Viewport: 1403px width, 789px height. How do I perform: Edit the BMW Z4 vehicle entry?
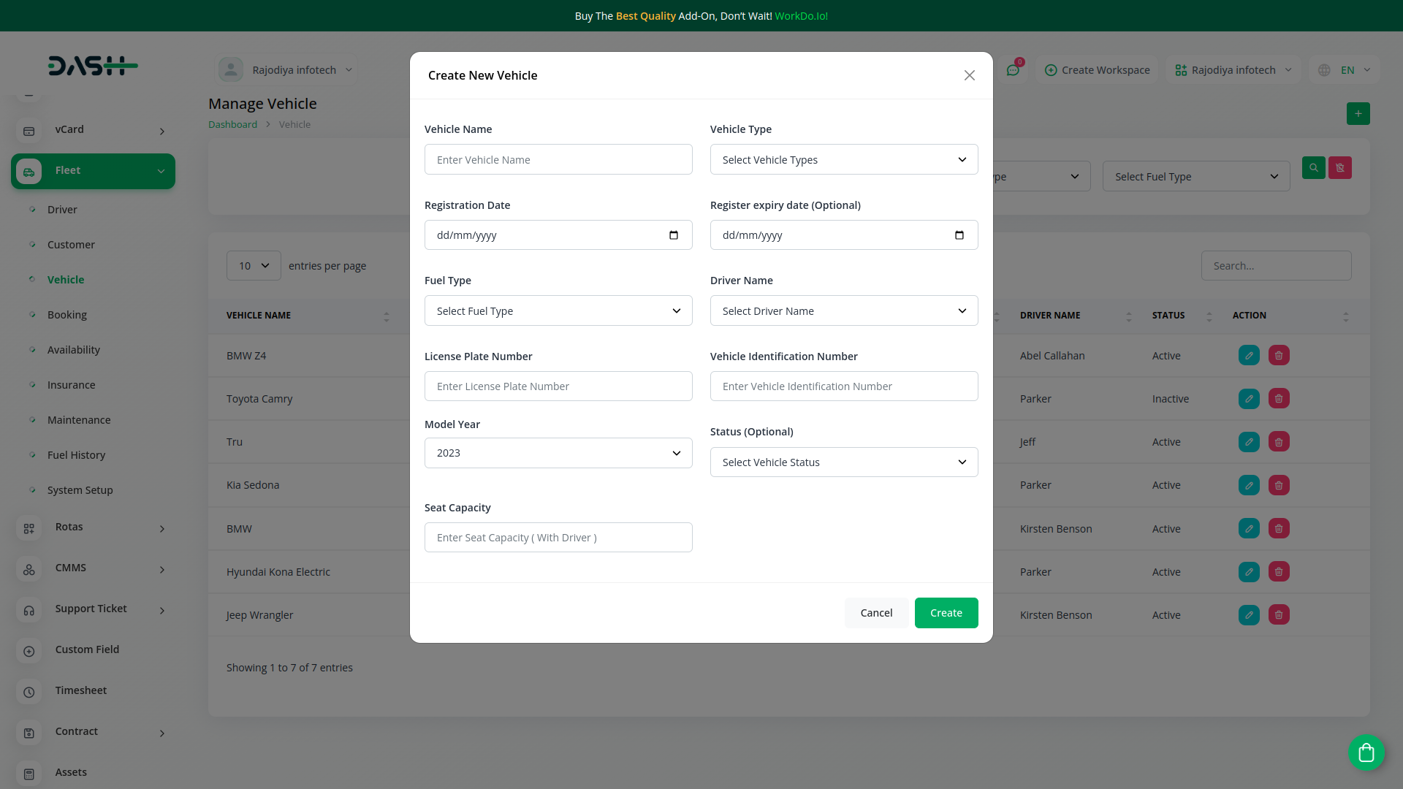1248,355
